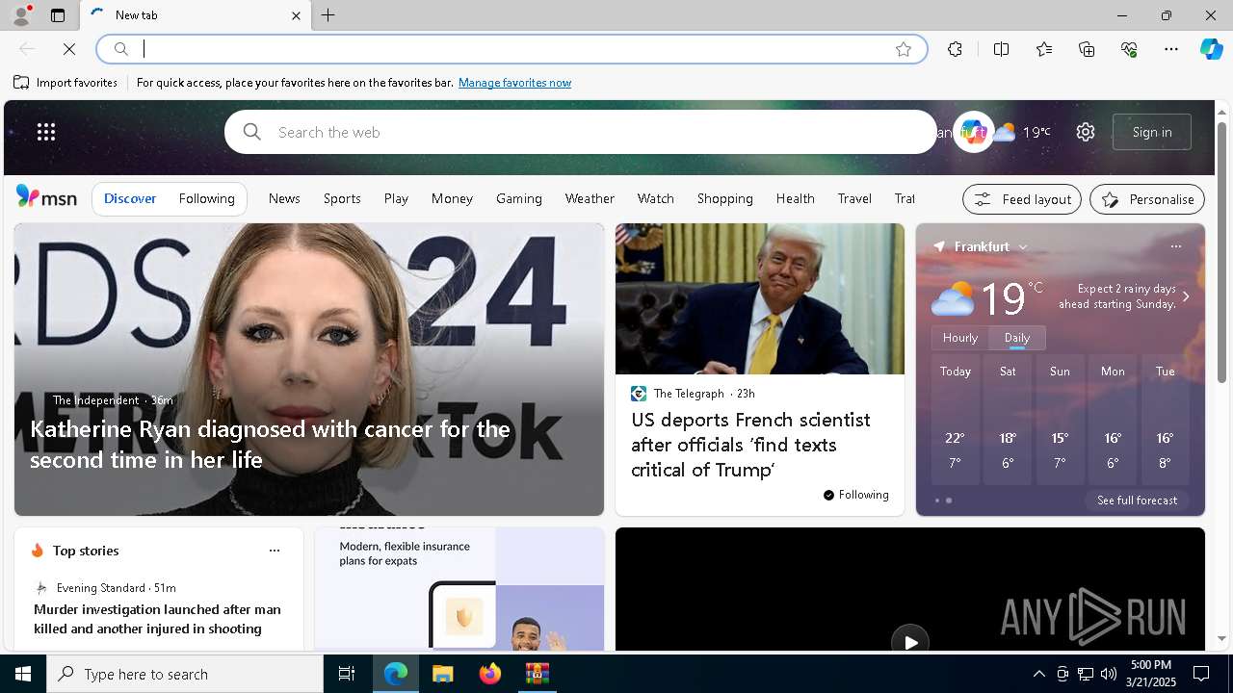Show hidden system tray icons
The width and height of the screenshot is (1233, 693).
(x=1038, y=674)
